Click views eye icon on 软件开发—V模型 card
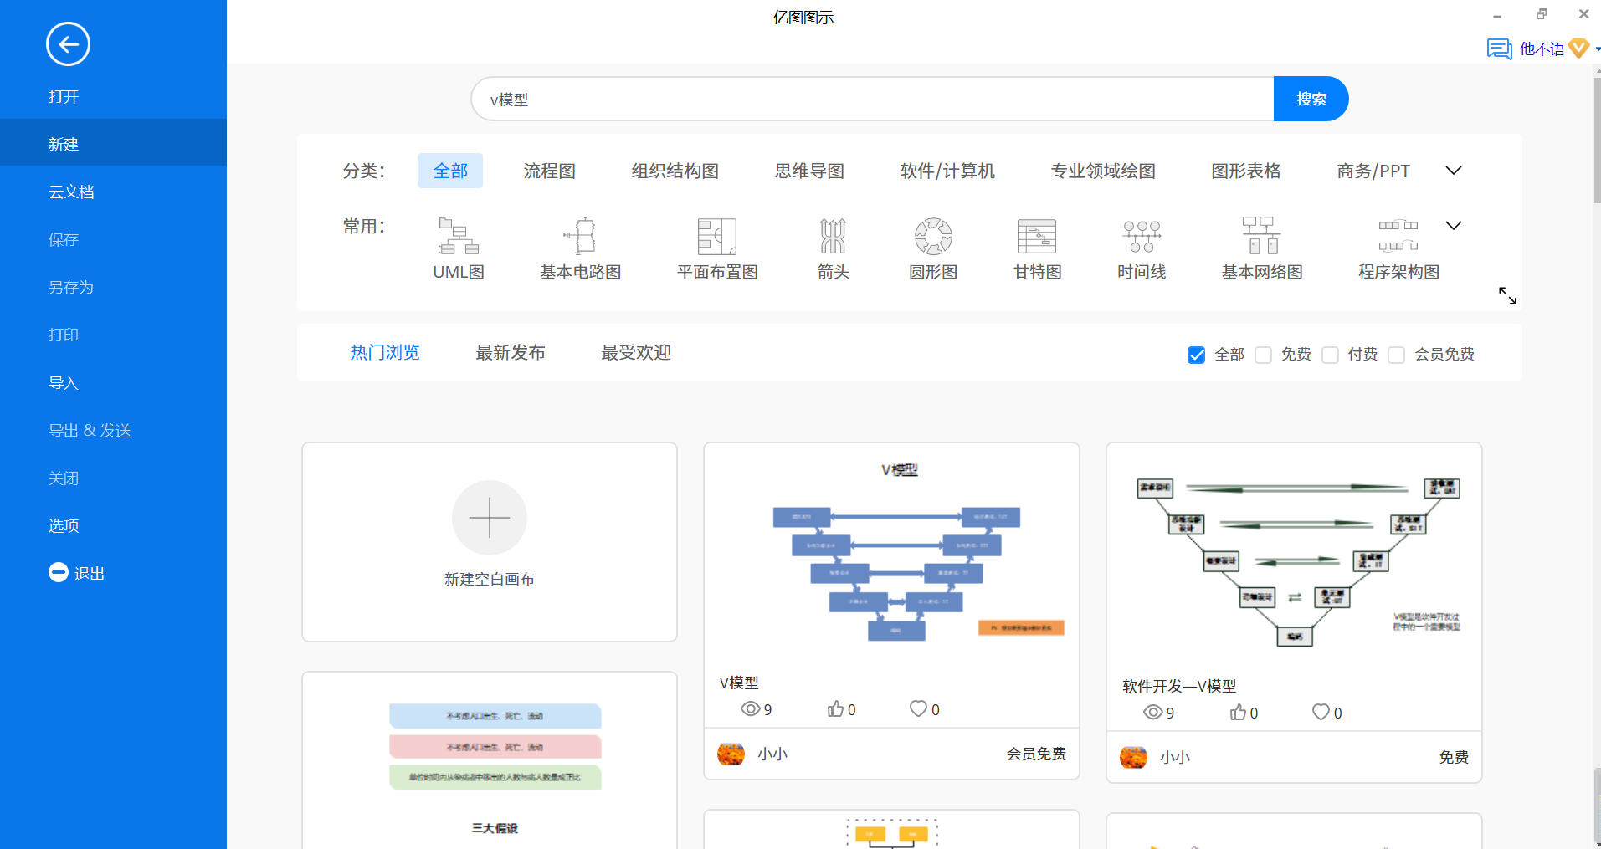The width and height of the screenshot is (1601, 849). (x=1152, y=713)
